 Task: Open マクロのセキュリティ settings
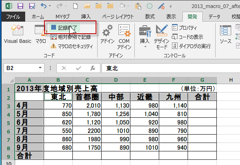[71, 46]
